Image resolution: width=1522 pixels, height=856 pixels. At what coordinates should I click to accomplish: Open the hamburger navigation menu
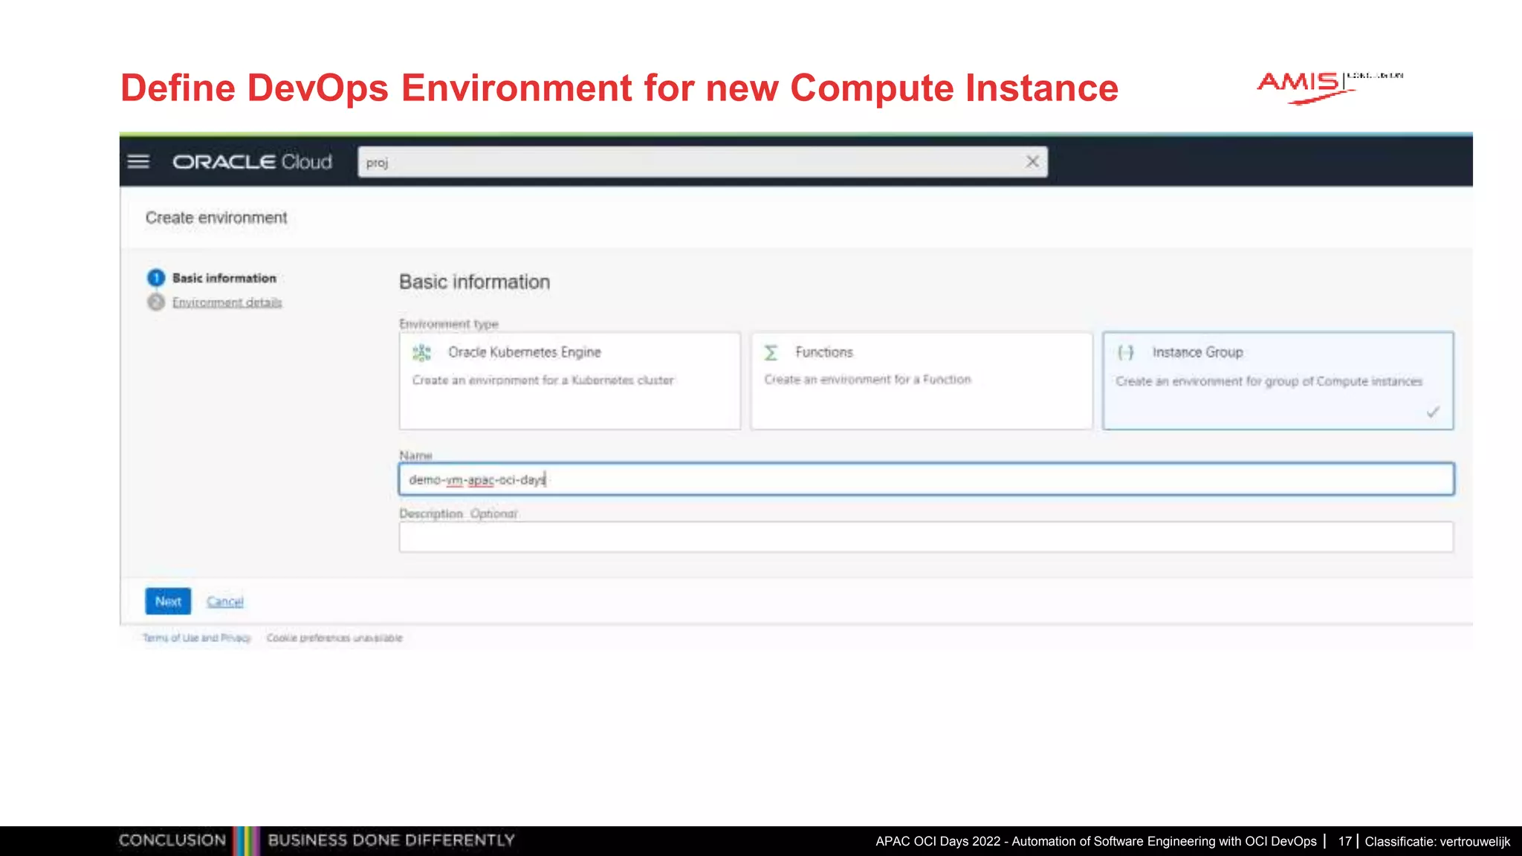(138, 162)
